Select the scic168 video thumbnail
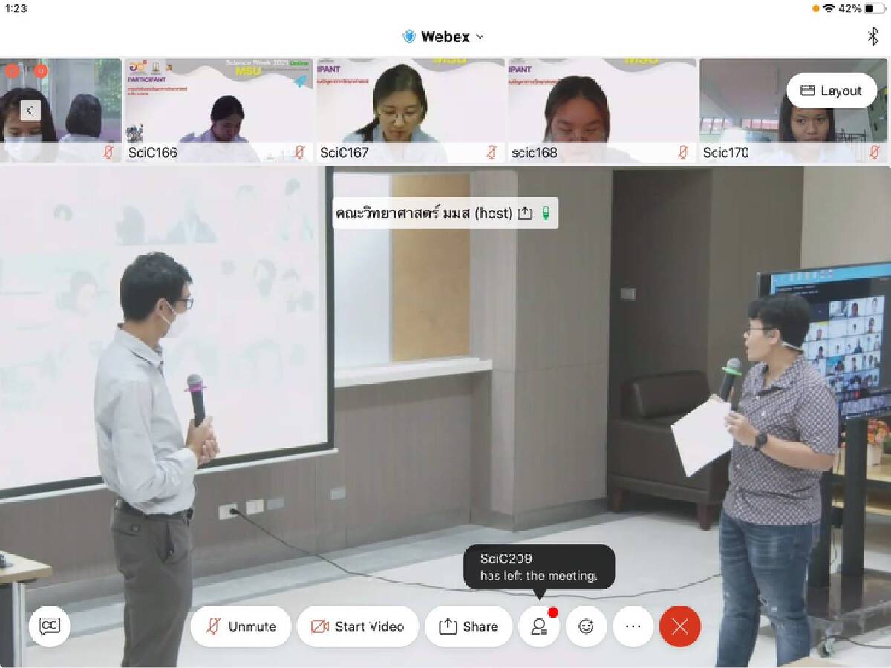 click(x=602, y=110)
